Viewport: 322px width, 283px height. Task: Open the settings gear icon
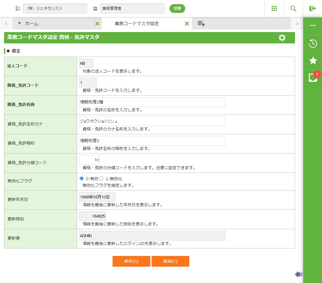(x=282, y=38)
